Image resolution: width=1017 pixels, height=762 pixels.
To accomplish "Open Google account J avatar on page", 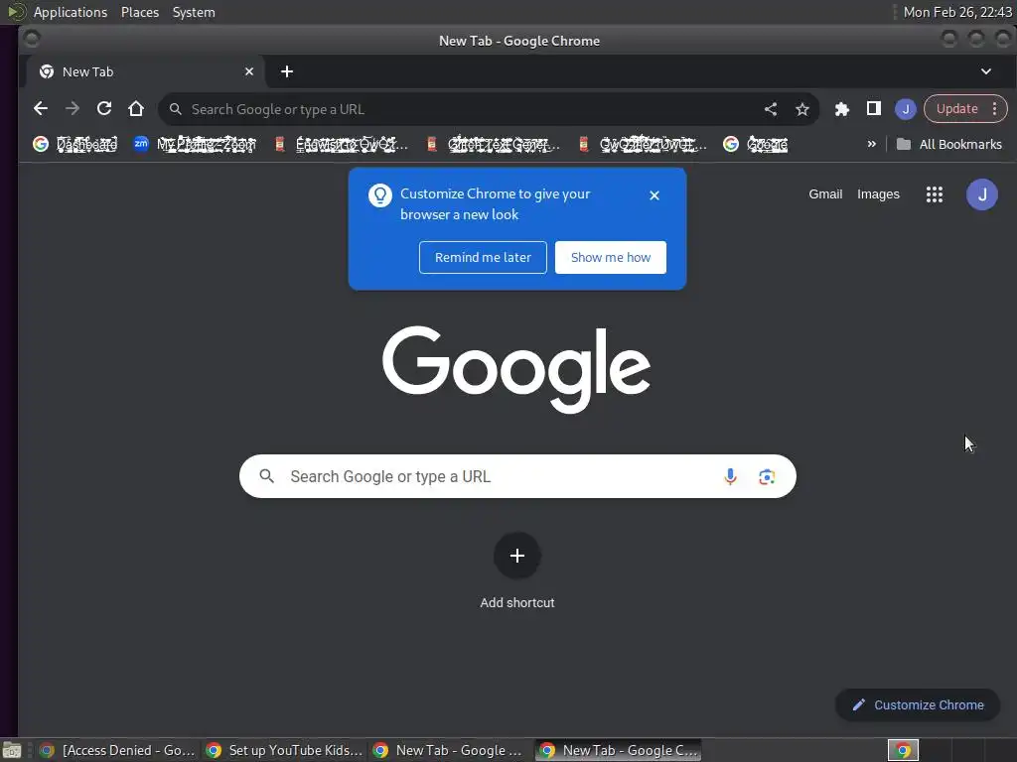I will click(982, 194).
